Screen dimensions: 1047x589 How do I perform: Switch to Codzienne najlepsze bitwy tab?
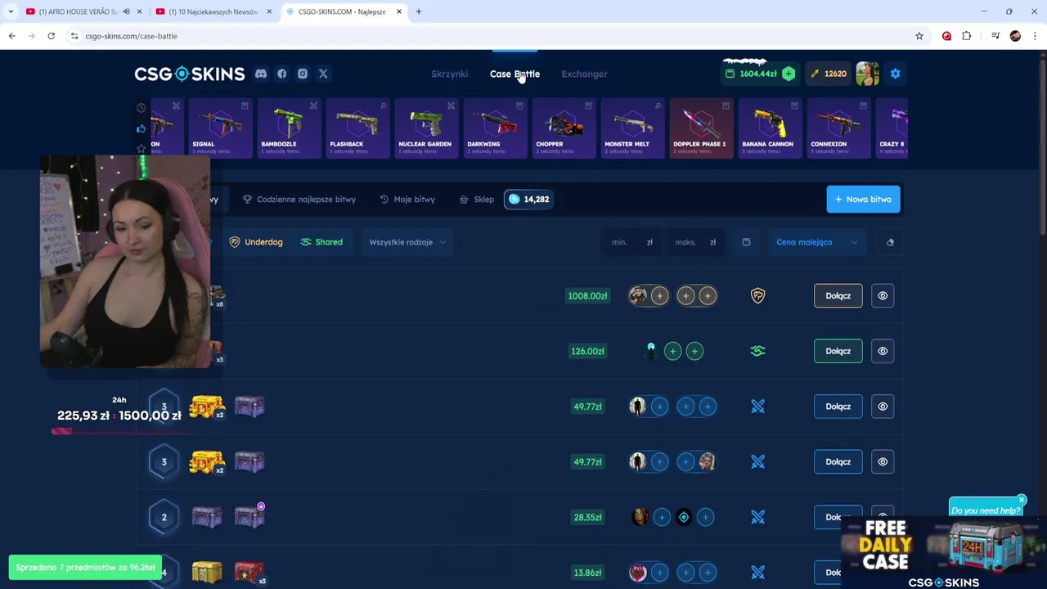(299, 199)
